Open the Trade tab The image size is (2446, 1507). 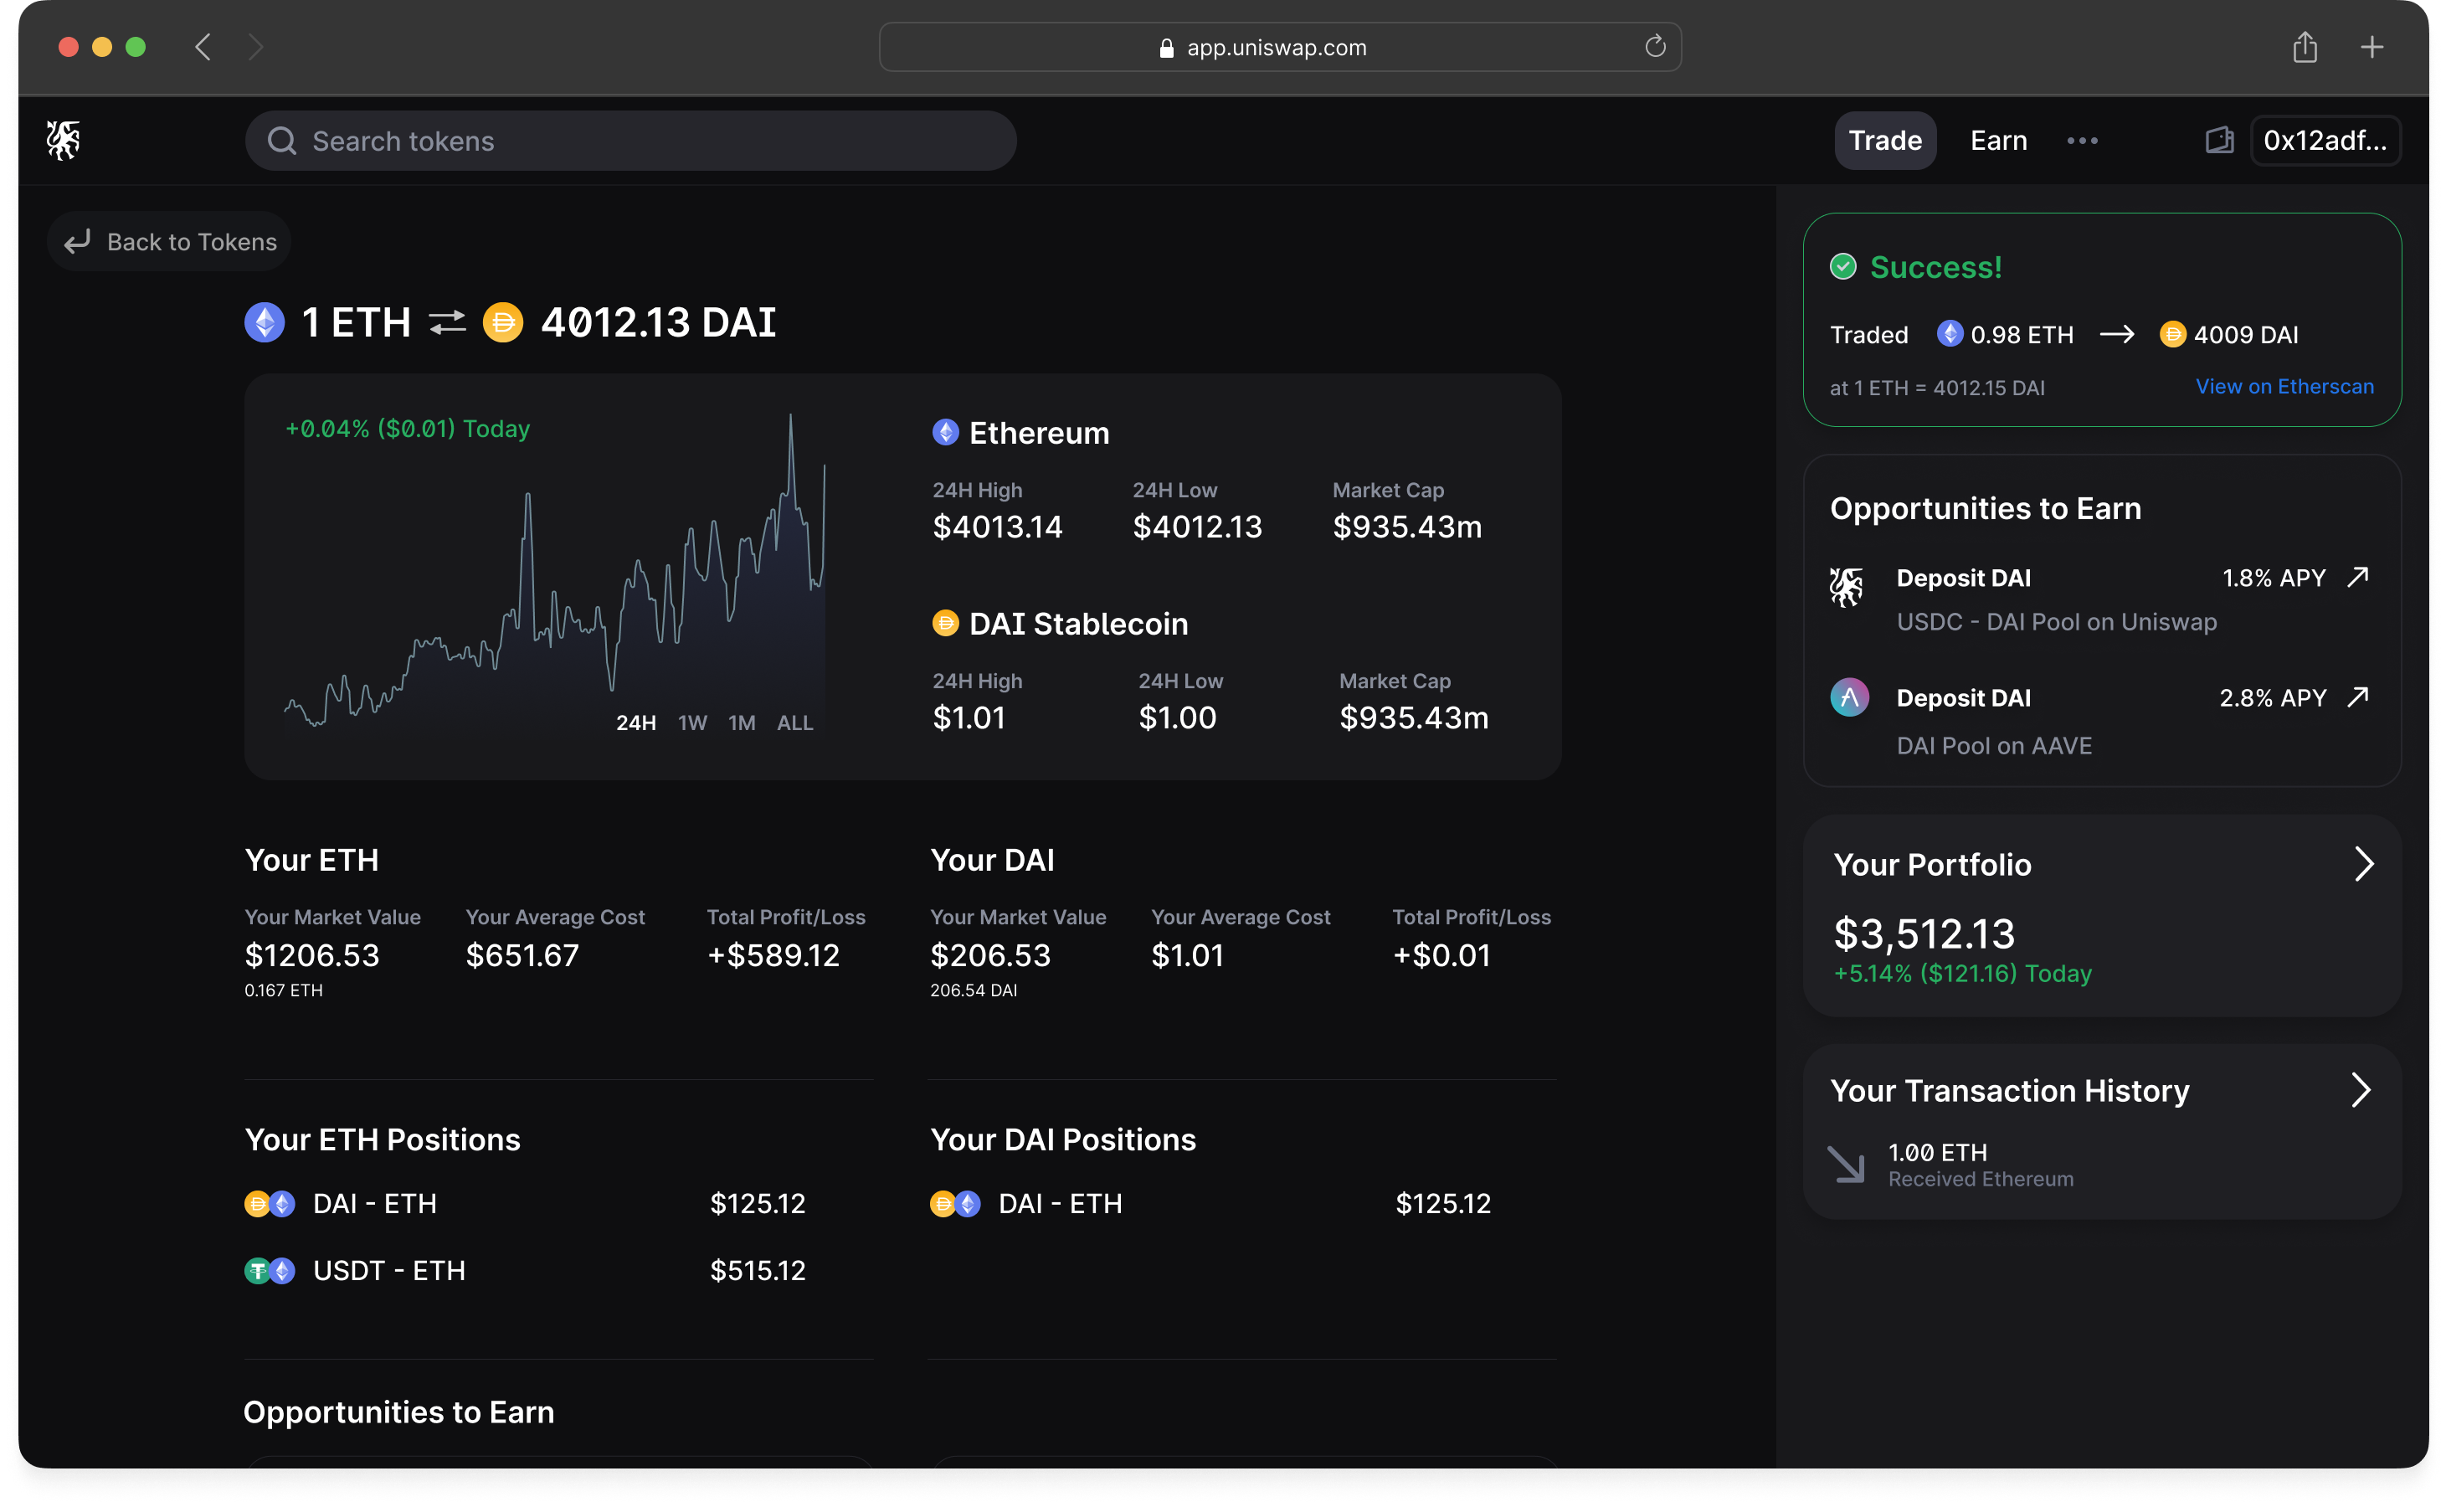pyautogui.click(x=1885, y=141)
